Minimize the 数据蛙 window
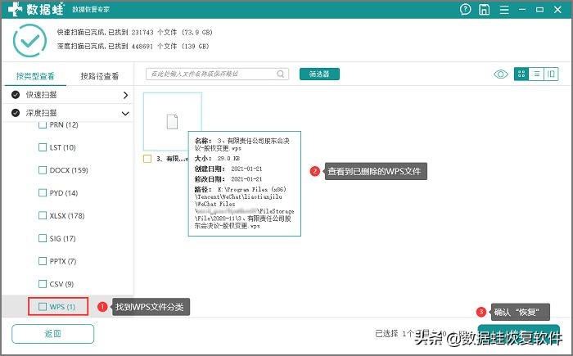Image resolution: width=573 pixels, height=356 pixels. point(522,10)
